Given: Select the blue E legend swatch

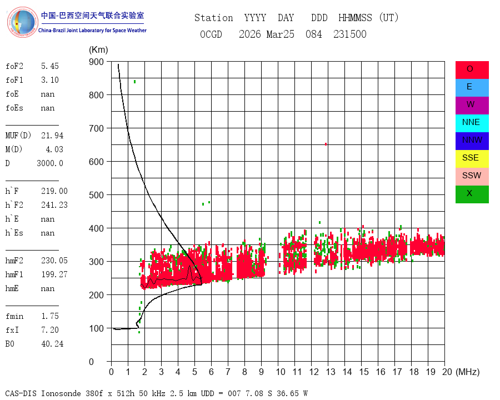Looking at the screenshot, I should click(472, 88).
